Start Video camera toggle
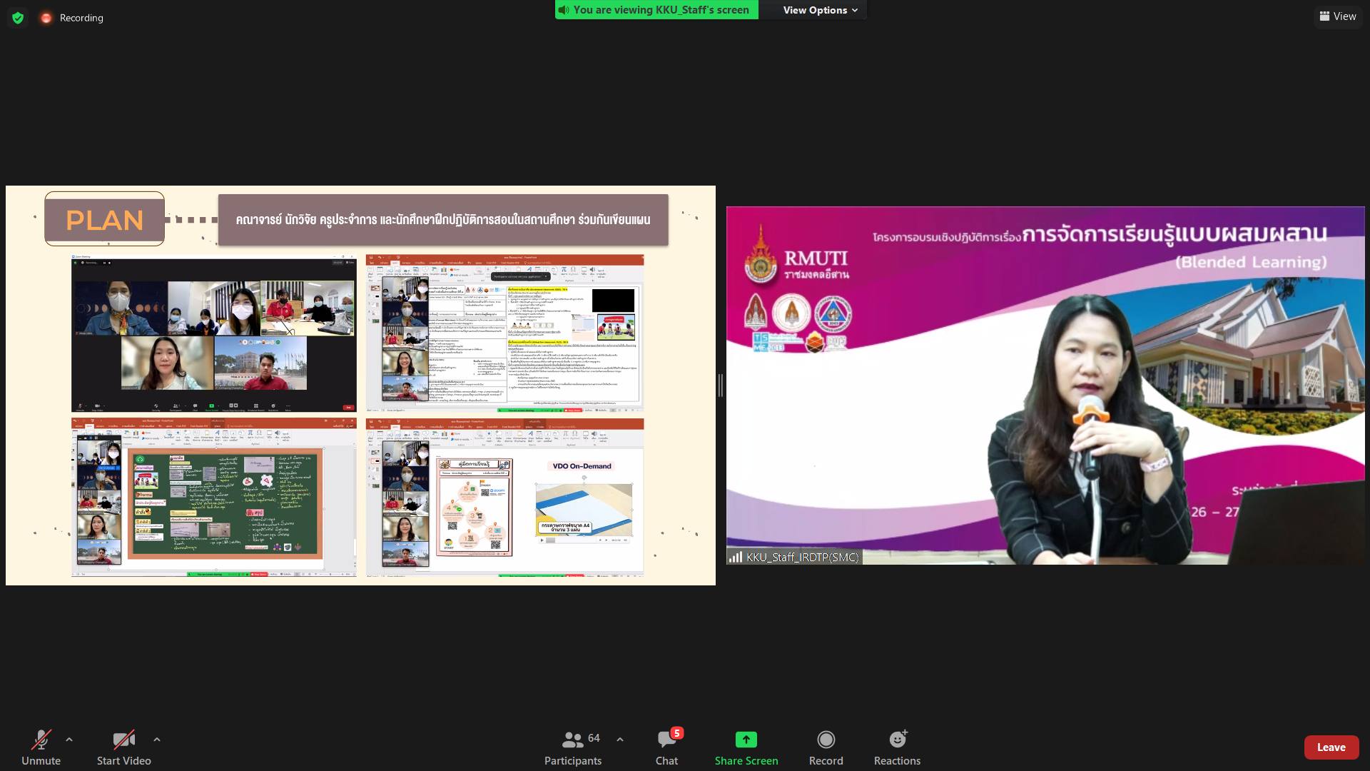The image size is (1370, 771). (x=123, y=747)
